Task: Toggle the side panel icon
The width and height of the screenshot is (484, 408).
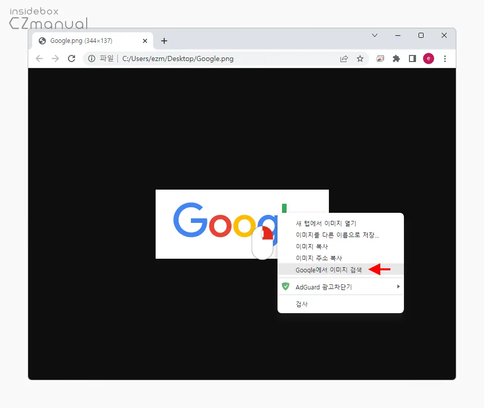Action: [x=412, y=59]
